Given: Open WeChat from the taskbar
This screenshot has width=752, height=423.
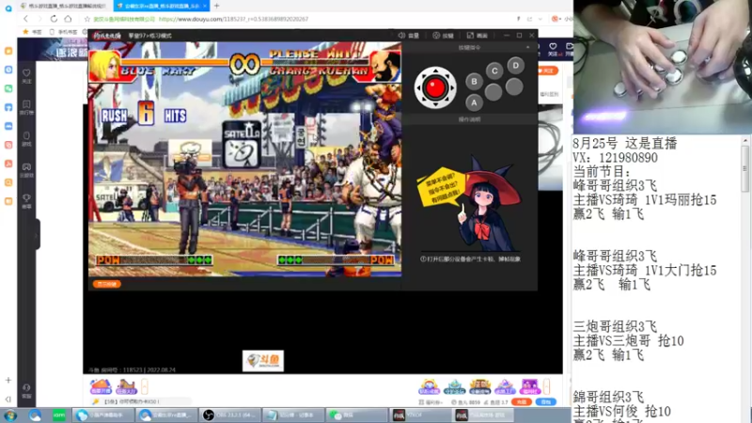Looking at the screenshot, I should pos(357,415).
